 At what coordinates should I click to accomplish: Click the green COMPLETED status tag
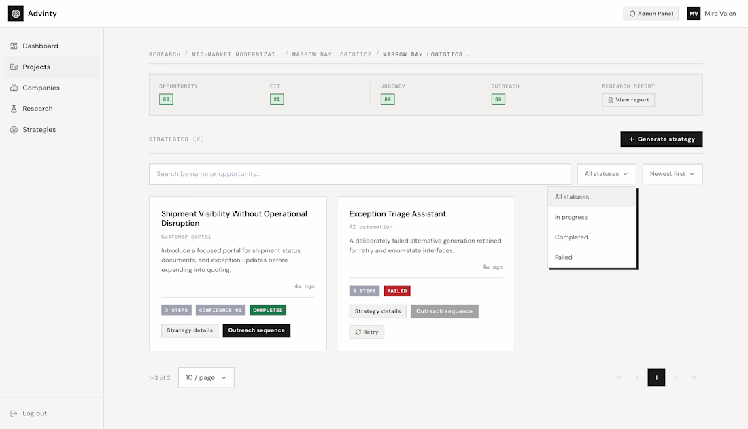(x=268, y=310)
